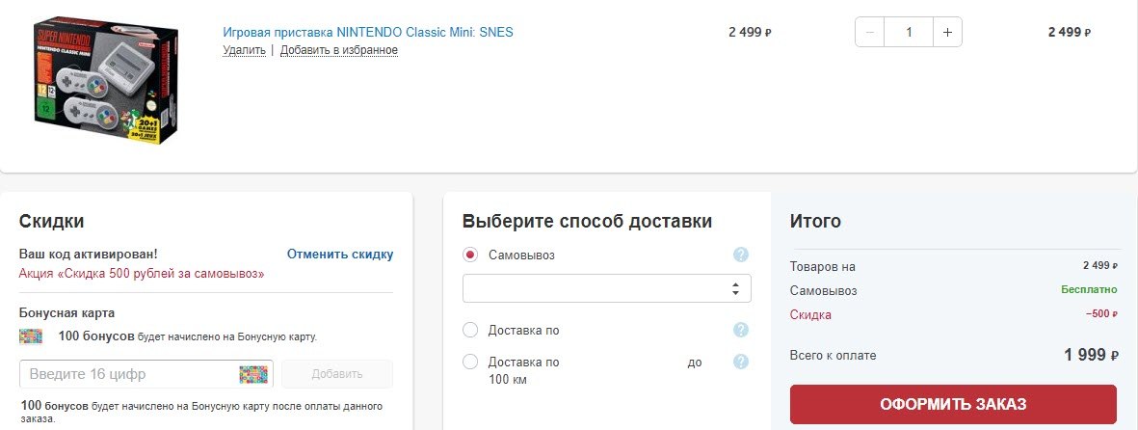
Task: Click the help icon next to Самовывоз
Action: tap(740, 255)
